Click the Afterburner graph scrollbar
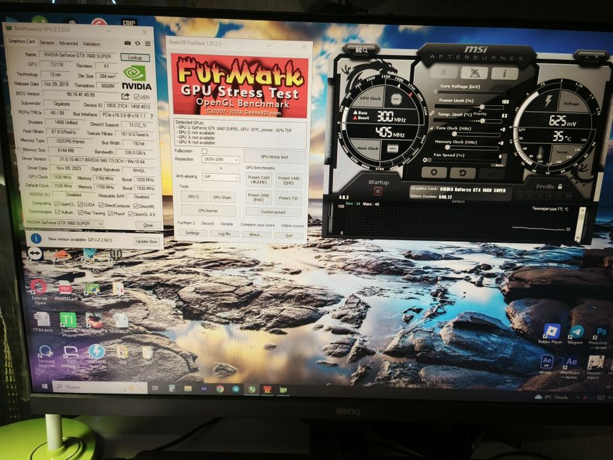The image size is (613, 460). [x=581, y=223]
